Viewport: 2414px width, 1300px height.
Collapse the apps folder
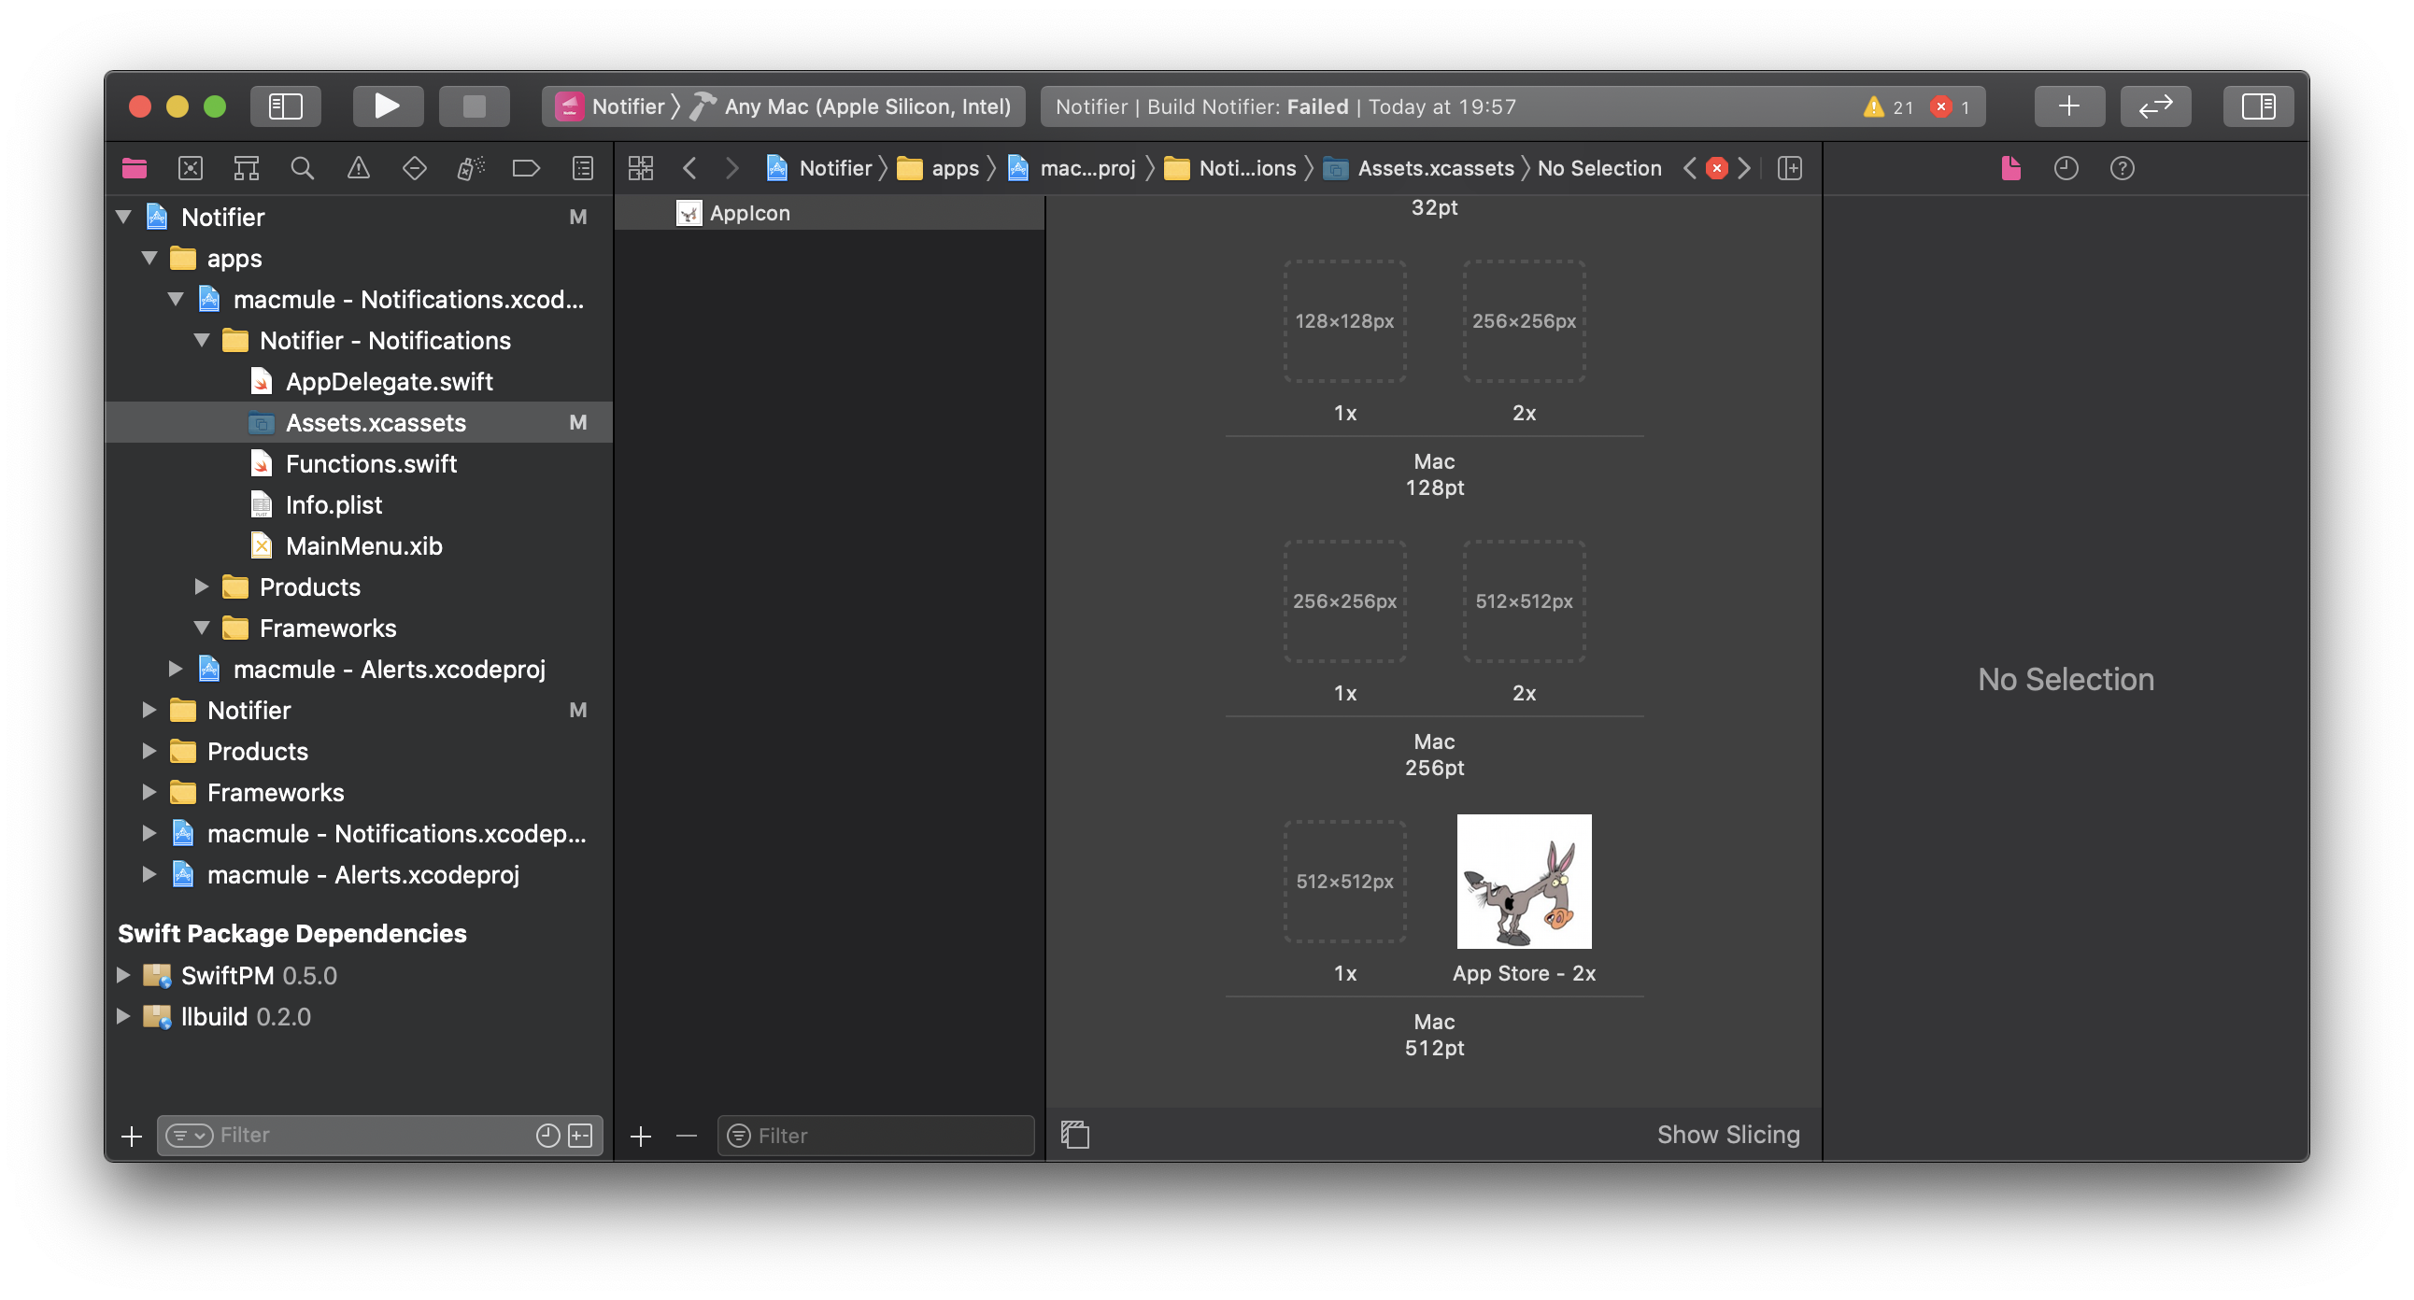coord(149,259)
